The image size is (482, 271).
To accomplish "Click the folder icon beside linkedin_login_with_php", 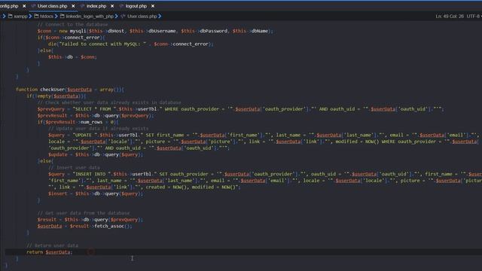I will [x=63, y=17].
